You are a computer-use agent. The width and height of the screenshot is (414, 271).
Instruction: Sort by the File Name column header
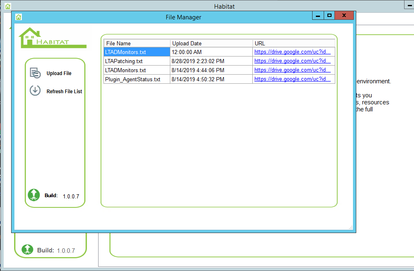[x=136, y=43]
